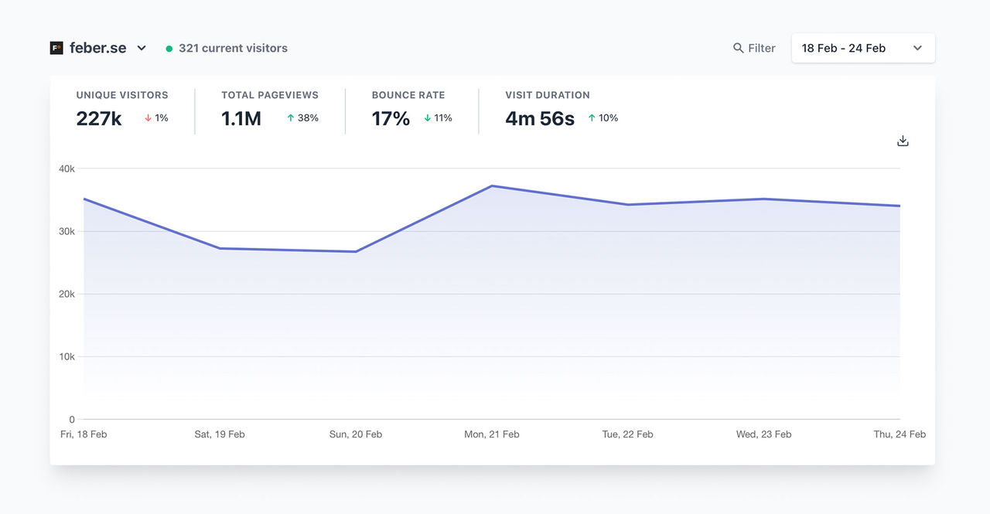Open the 18 Feb - 24 Feb date picker
This screenshot has height=514, width=990.
(843, 47)
